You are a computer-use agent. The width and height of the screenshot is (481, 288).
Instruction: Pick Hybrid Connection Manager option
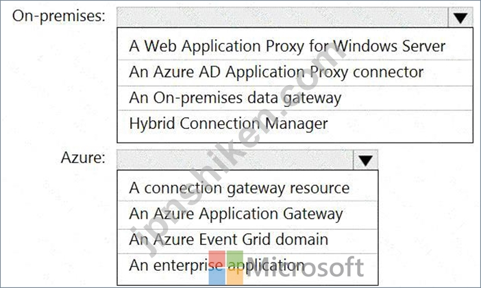(x=295, y=124)
